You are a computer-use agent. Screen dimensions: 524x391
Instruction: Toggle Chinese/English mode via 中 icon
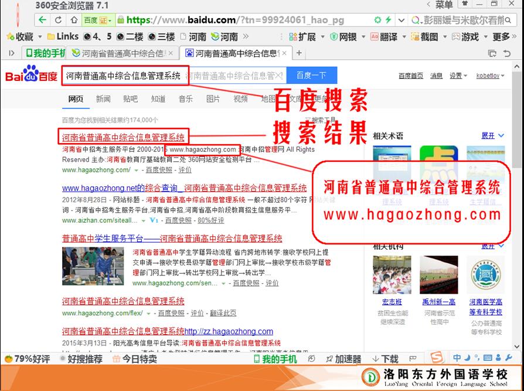(x=457, y=358)
